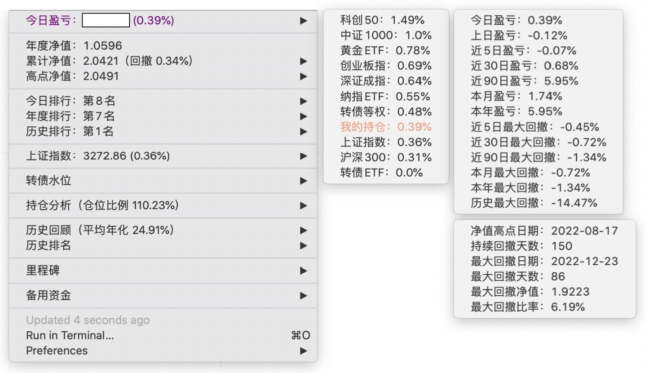Viewport: 645px width, 373px height.
Task: Select 我的持仓 0.39% highlighted entry
Action: pyautogui.click(x=386, y=127)
